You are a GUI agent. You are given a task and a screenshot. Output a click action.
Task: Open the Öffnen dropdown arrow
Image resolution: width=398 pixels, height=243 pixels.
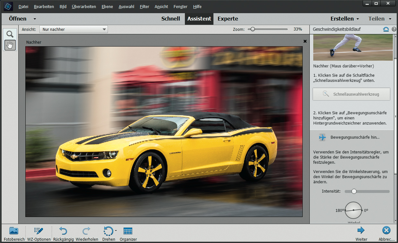pyautogui.click(x=35, y=19)
